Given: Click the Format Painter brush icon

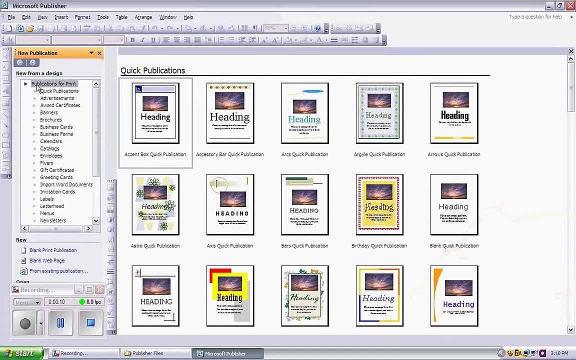Looking at the screenshot, I should [x=142, y=28].
